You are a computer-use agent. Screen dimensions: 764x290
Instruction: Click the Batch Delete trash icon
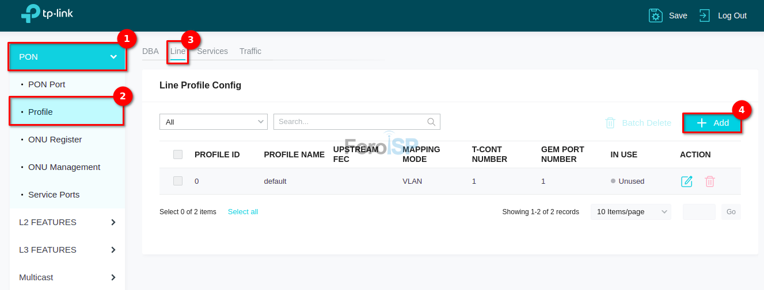(x=610, y=123)
